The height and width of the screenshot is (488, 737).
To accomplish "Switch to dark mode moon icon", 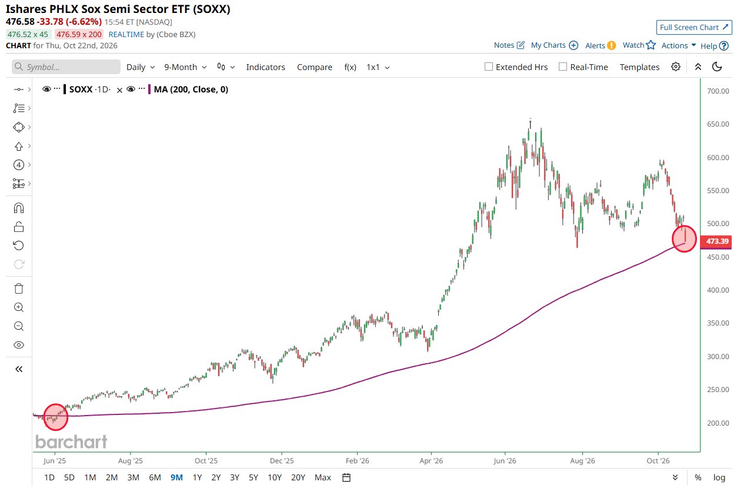I will click(x=717, y=67).
